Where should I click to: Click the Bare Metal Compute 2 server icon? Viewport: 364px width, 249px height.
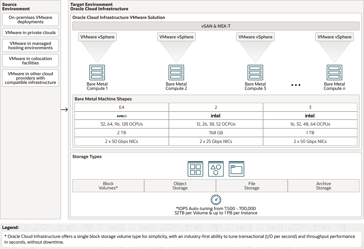(176, 73)
